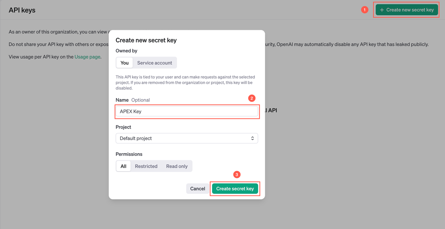Screen dimensions: 445x229
Task: Click the red step 2 badge
Action: [252, 98]
